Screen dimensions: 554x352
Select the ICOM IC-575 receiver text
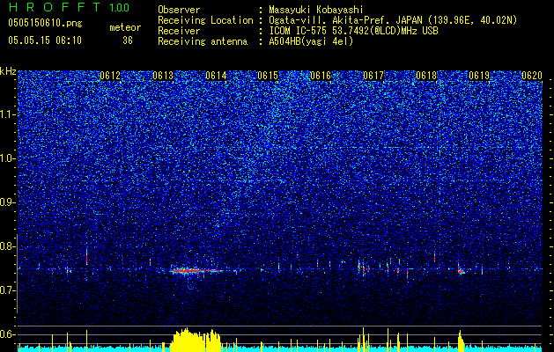pos(353,31)
